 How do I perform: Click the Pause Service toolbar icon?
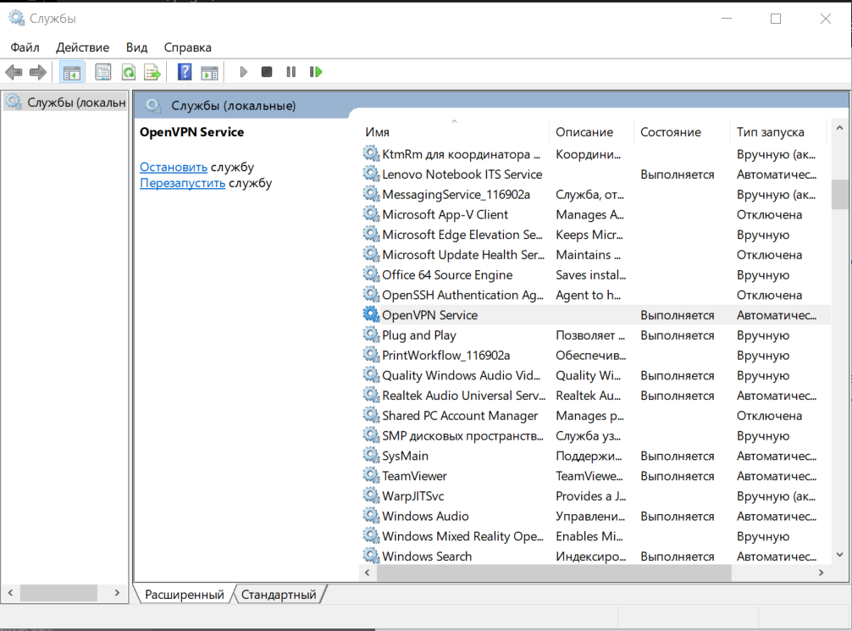point(291,72)
